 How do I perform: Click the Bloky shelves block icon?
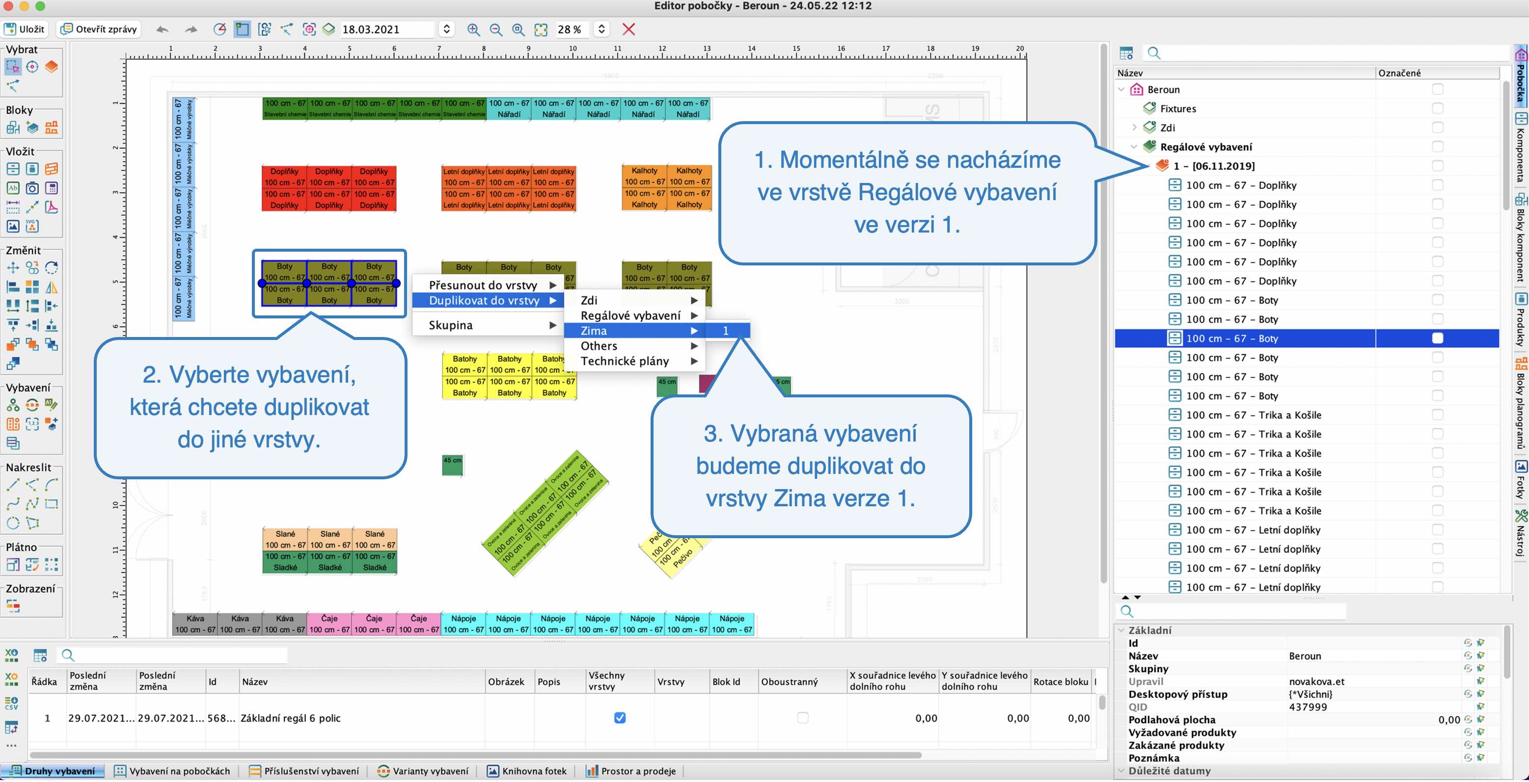52,128
